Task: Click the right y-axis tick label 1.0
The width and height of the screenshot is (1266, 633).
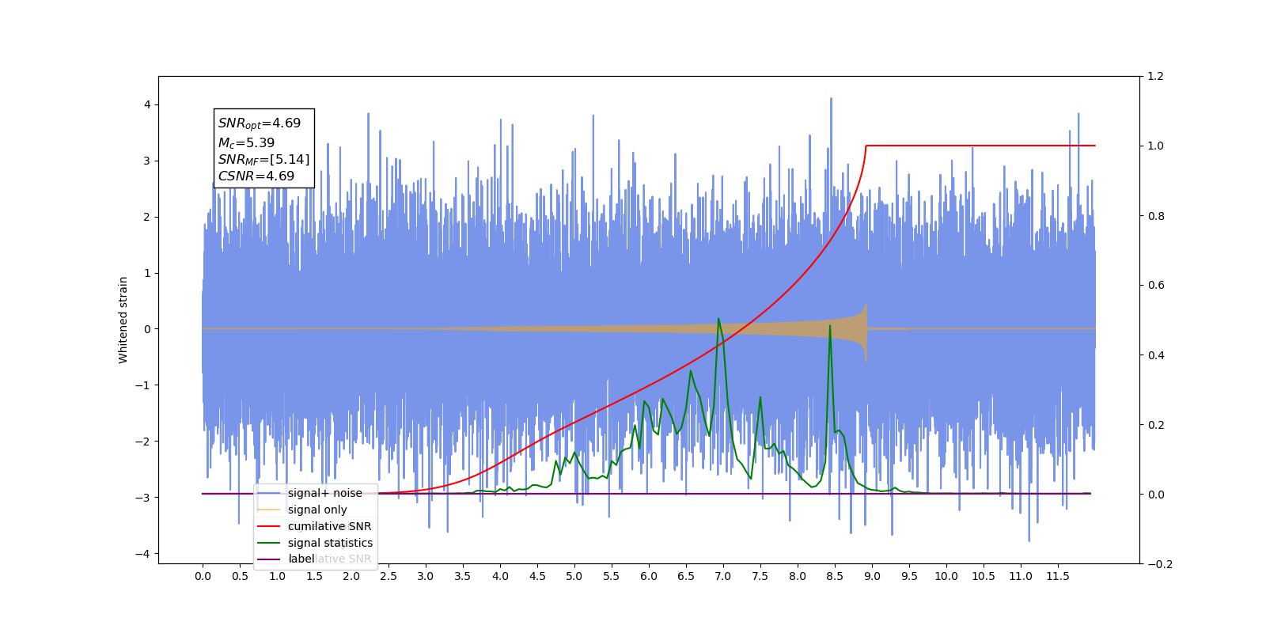Action: point(1156,146)
